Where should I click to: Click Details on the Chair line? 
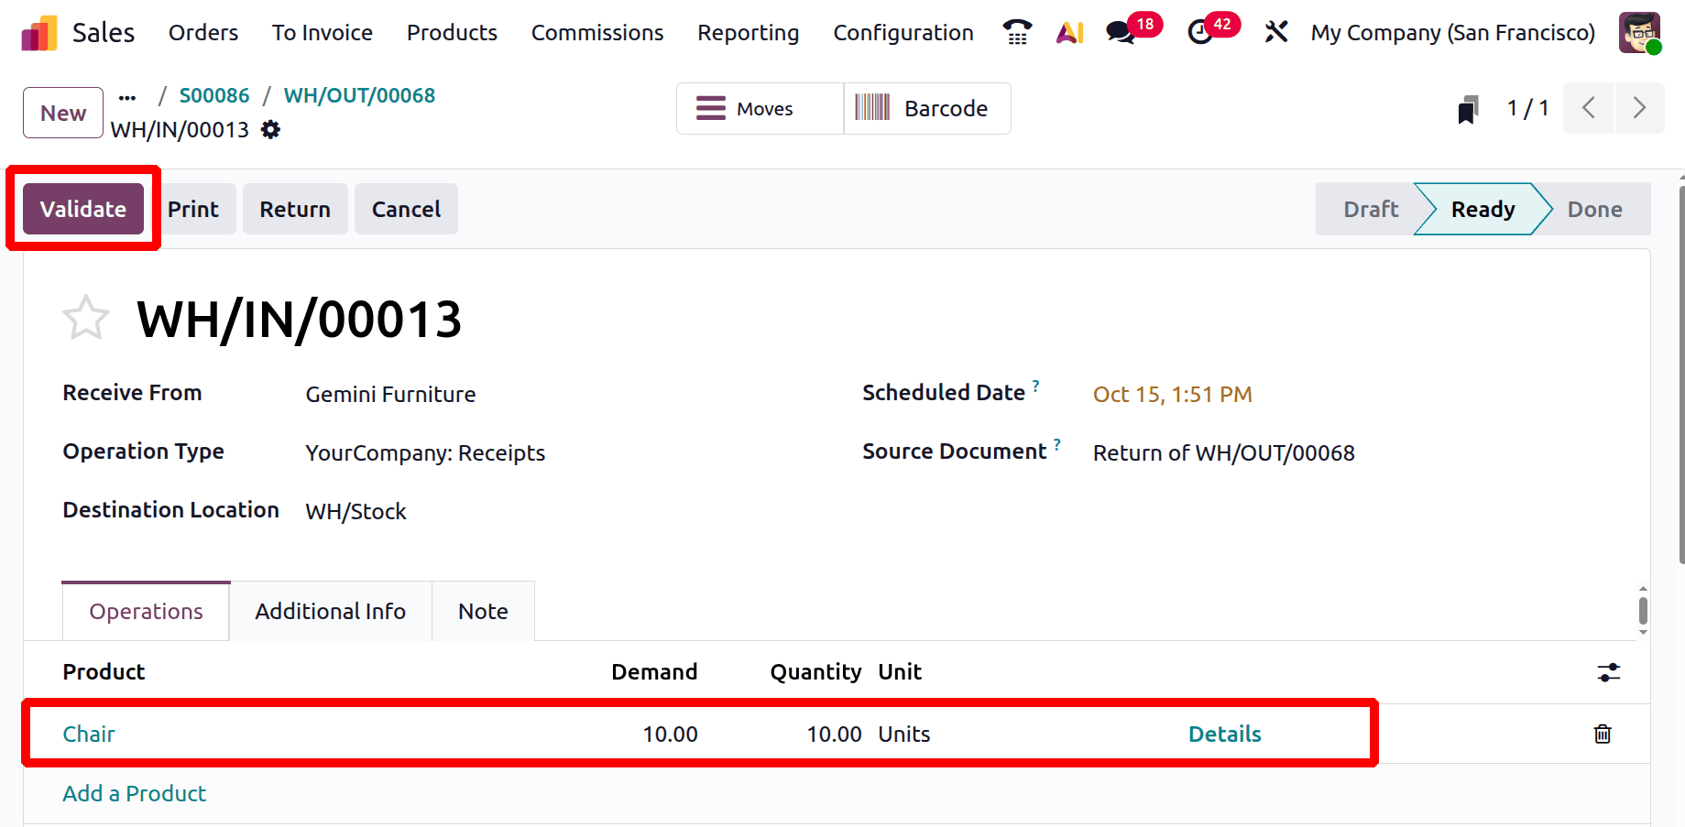[1224, 734]
